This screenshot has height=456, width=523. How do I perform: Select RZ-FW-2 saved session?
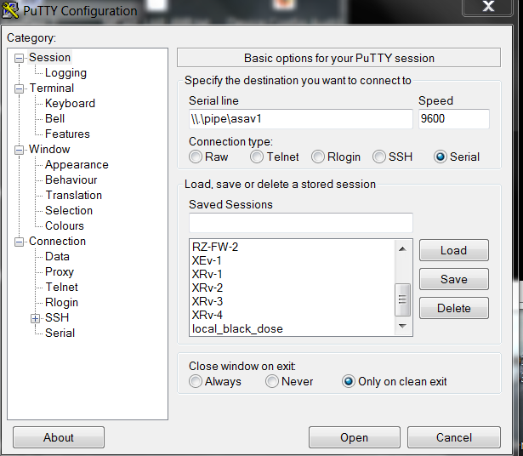point(293,247)
